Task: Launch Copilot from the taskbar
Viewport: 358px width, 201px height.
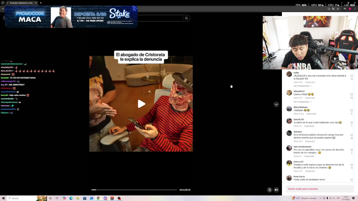Action: (64, 198)
